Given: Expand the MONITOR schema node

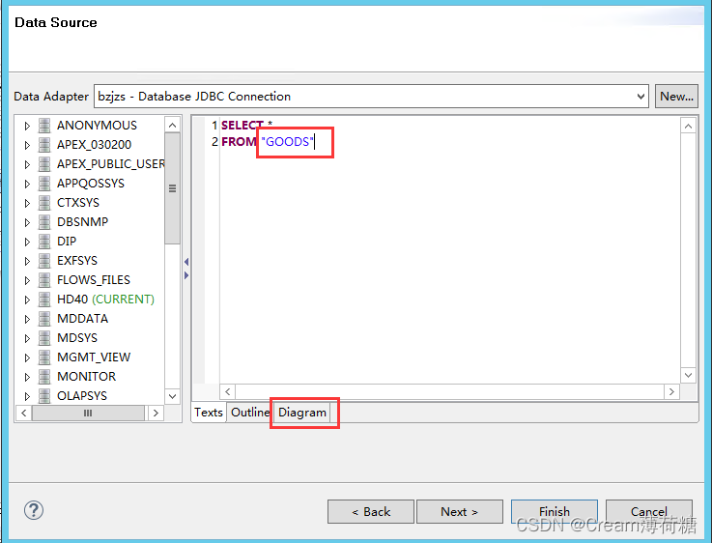Looking at the screenshot, I should (27, 377).
